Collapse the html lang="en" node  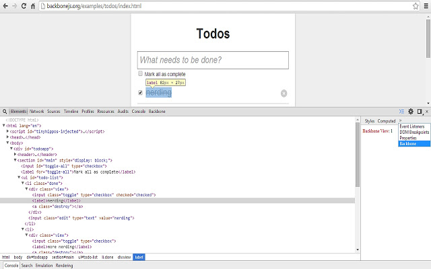coord(4,126)
